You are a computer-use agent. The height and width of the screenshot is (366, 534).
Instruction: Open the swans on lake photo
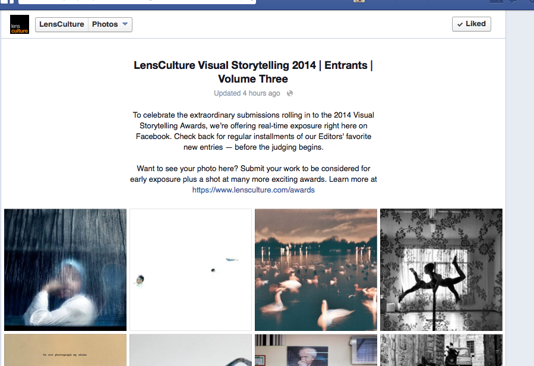[x=316, y=270]
